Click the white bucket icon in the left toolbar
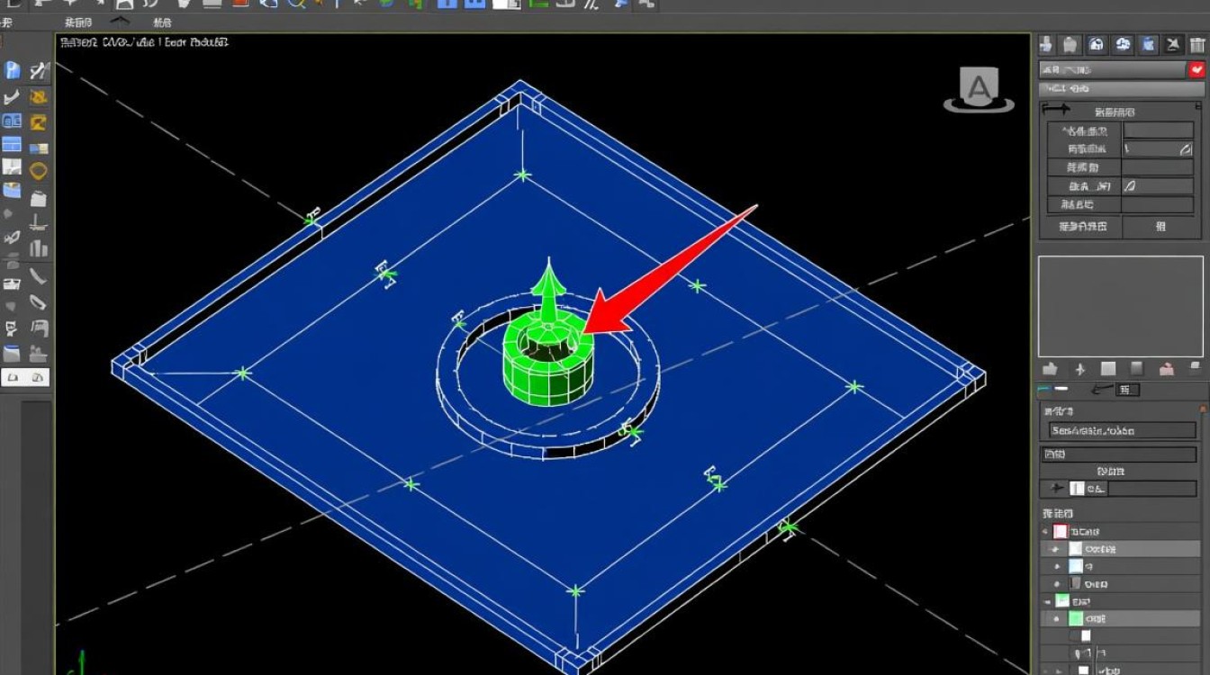This screenshot has width=1210, height=675. 39,199
